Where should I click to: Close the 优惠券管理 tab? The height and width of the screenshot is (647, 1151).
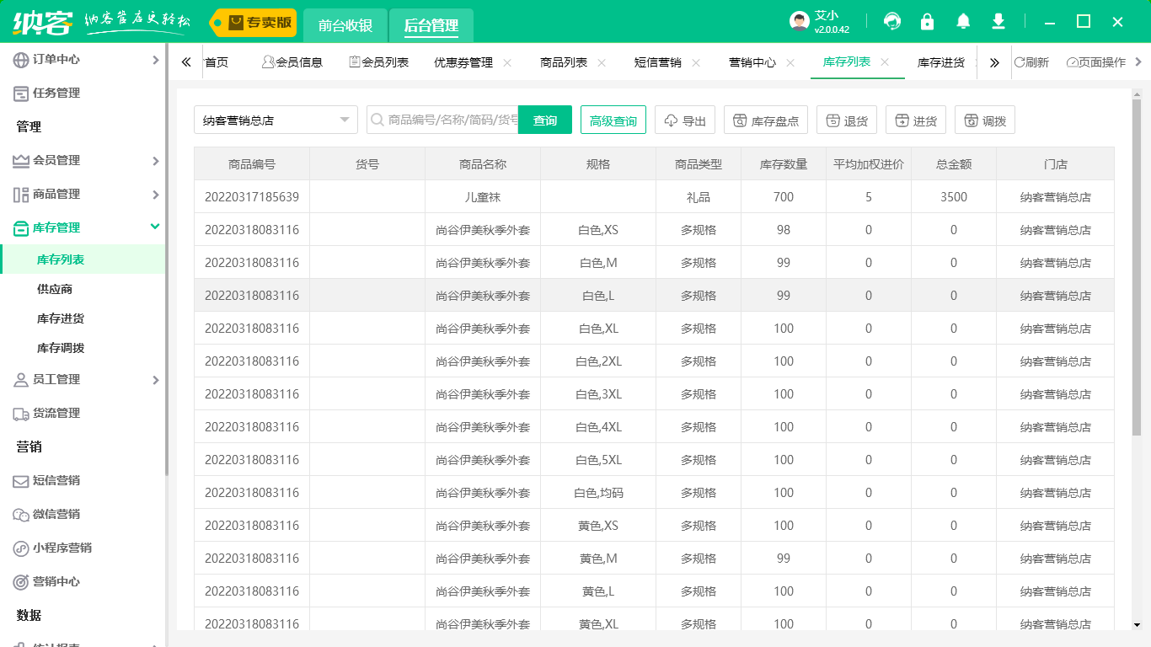point(507,62)
